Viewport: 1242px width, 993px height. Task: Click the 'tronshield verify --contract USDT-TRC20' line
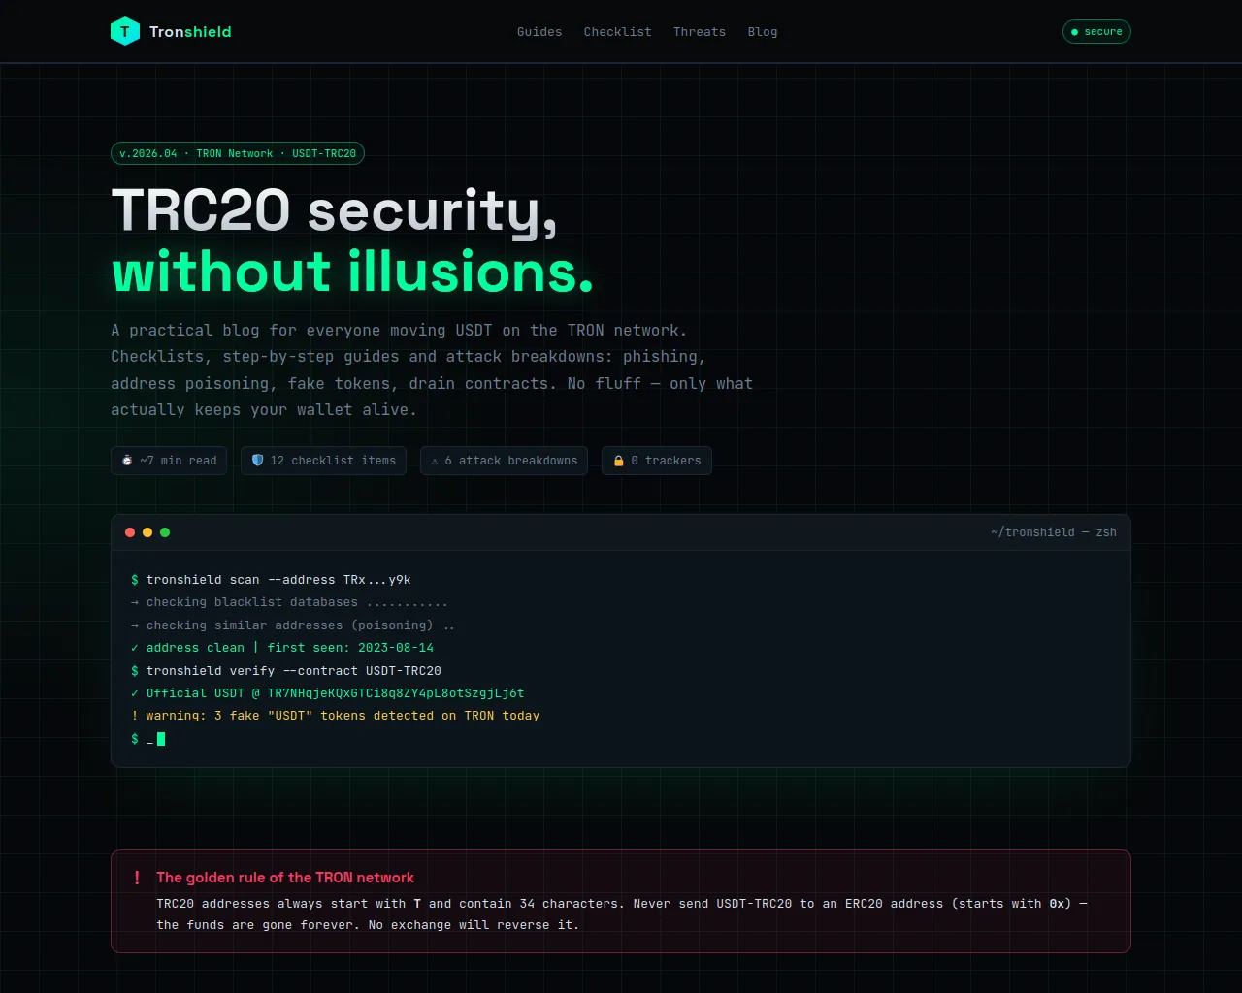pyautogui.click(x=286, y=671)
